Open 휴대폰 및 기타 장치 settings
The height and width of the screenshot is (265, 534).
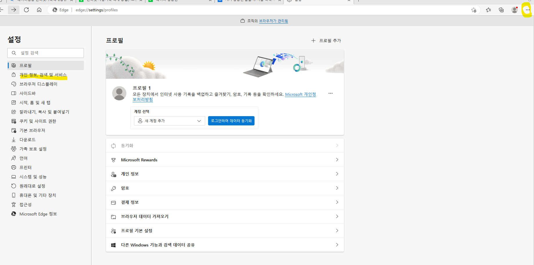pos(46,195)
